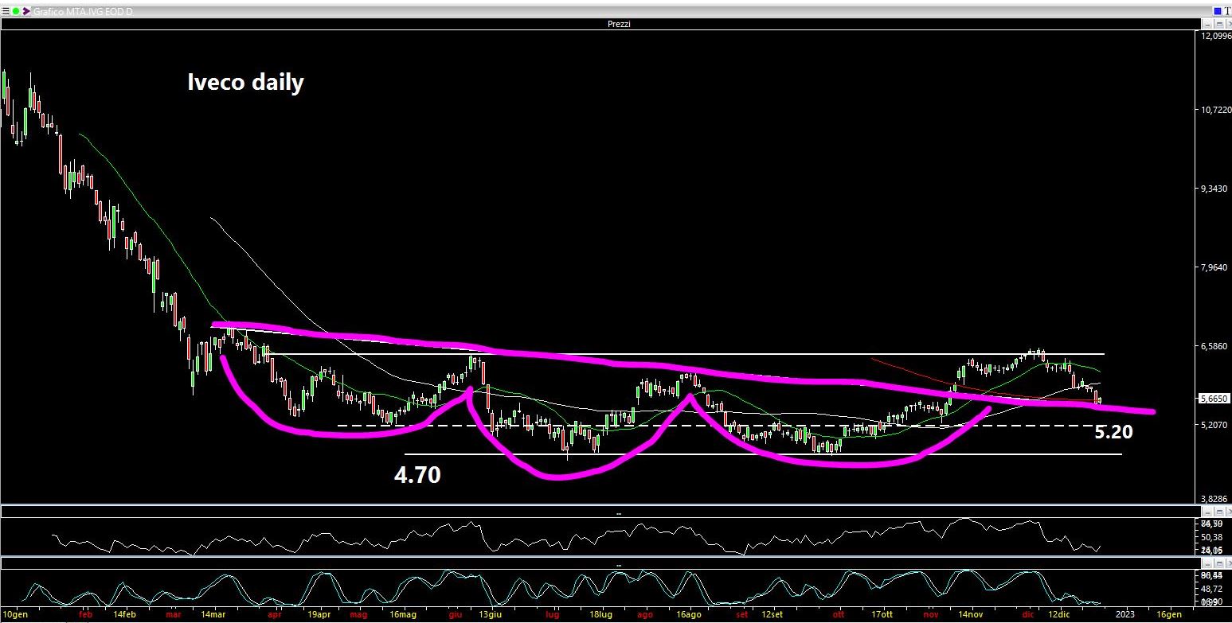Click the blue square icon in the title bar
The height and width of the screenshot is (623, 1232).
click(1218, 11)
